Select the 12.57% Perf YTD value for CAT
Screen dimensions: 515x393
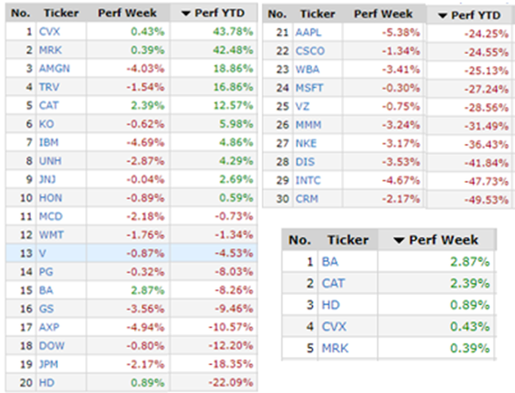coord(233,105)
